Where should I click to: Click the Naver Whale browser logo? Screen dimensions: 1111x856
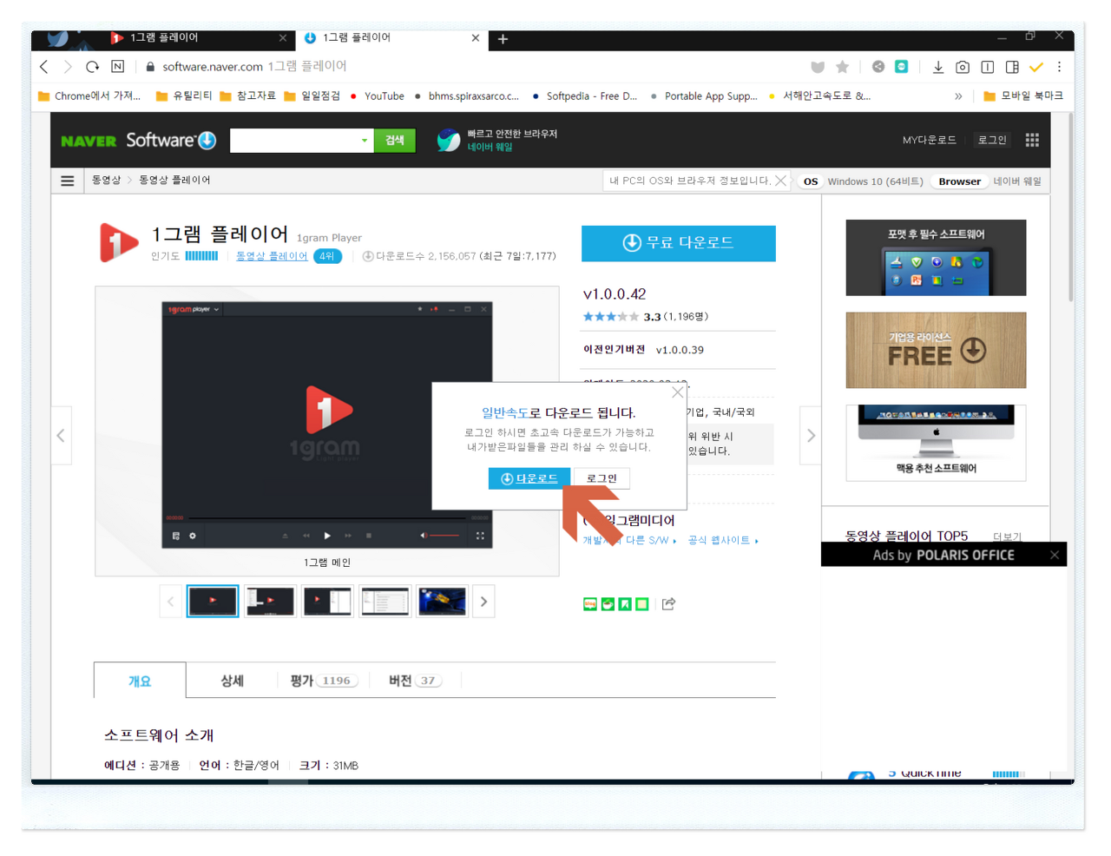449,140
